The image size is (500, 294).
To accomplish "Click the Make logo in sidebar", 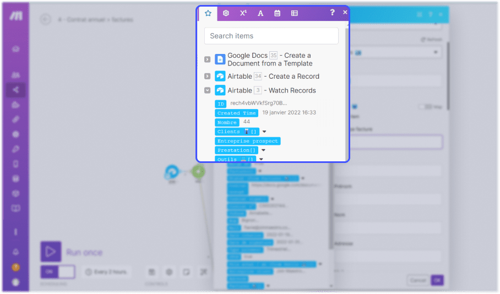I will point(15,16).
